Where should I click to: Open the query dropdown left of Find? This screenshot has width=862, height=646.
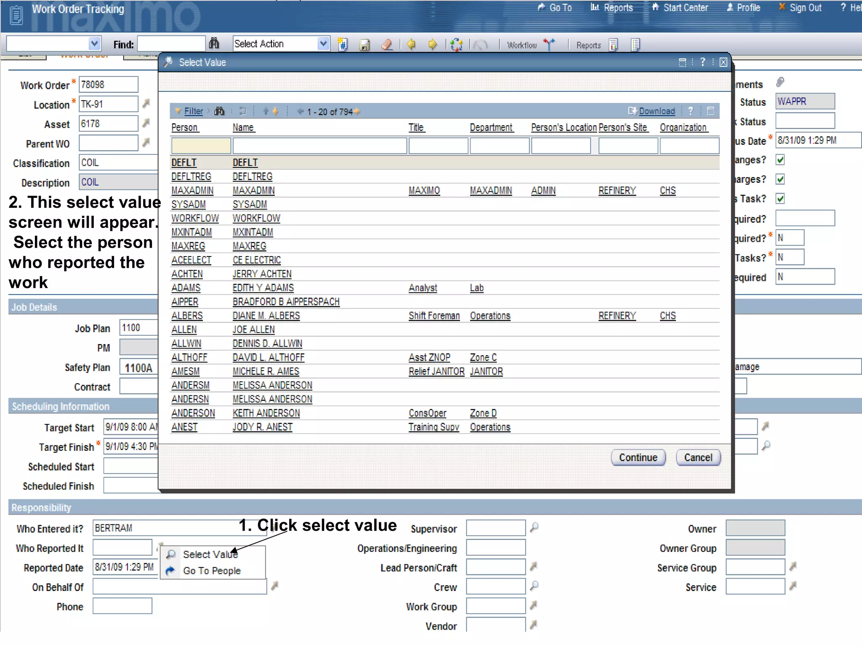pyautogui.click(x=94, y=44)
